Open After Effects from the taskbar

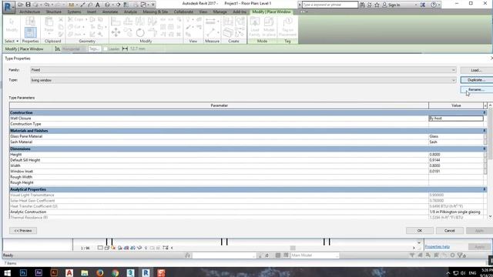tap(39, 272)
